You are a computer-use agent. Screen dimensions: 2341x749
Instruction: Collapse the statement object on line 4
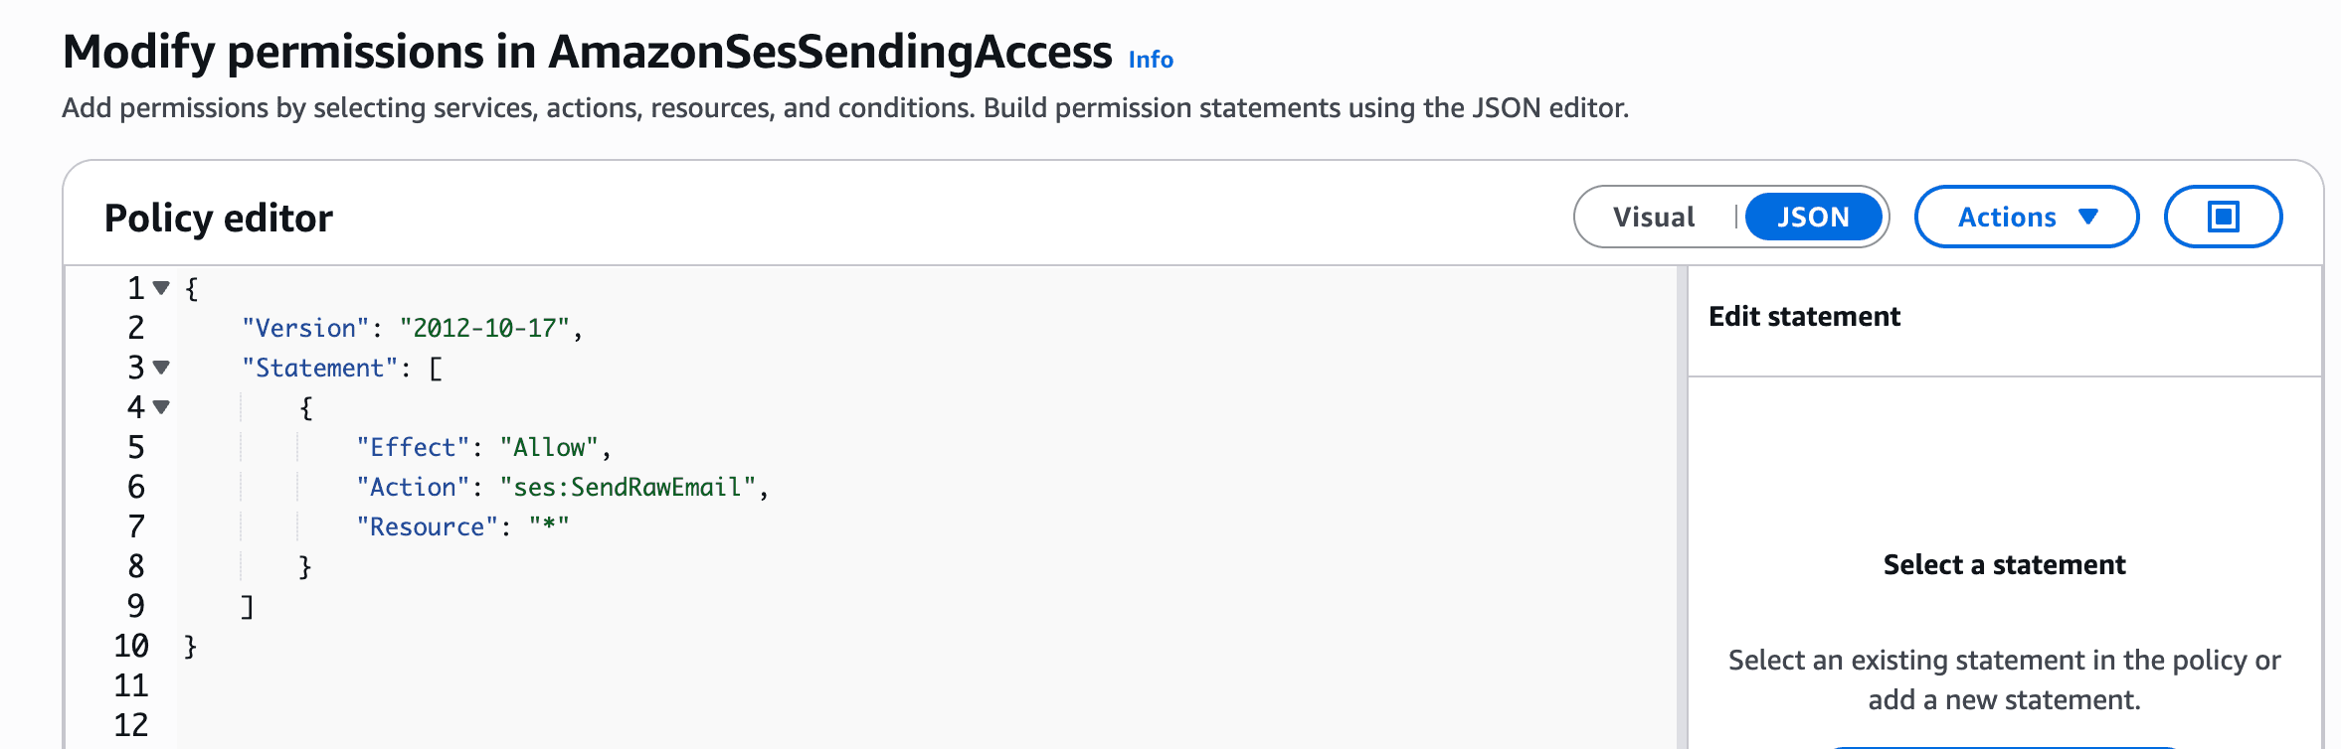[162, 407]
